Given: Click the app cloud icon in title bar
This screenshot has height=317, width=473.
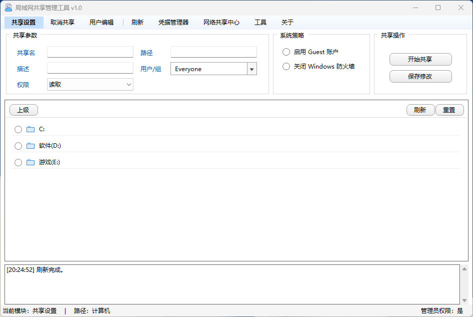Looking at the screenshot, I should click(8, 8).
